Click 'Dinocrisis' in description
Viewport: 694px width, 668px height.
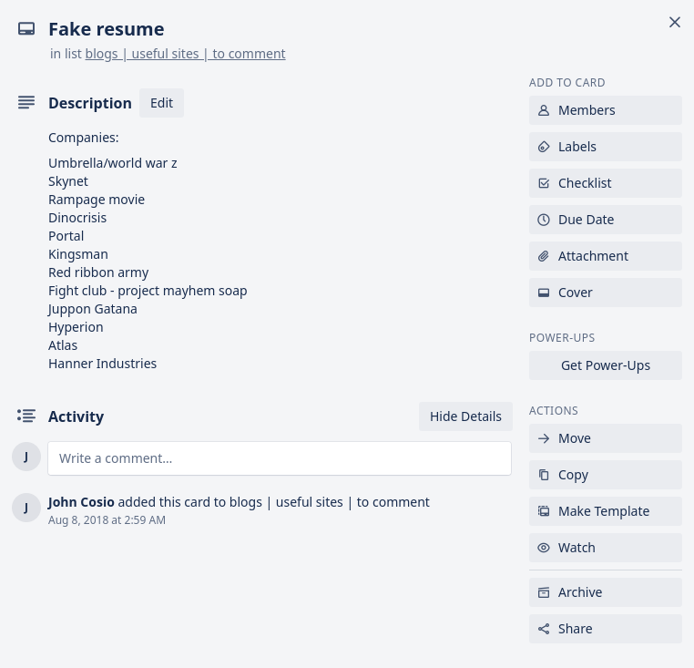(x=77, y=218)
